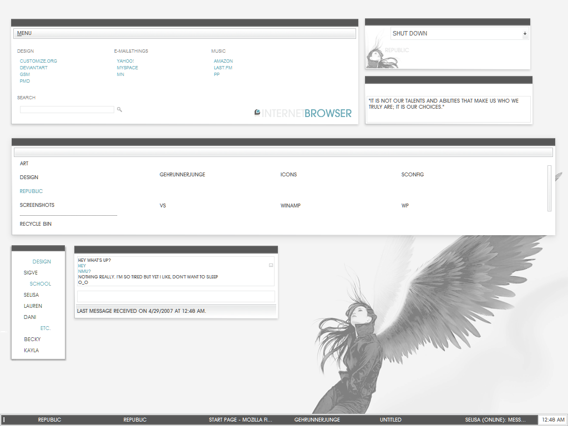This screenshot has width=568, height=426.
Task: Collapse the SCHOOL contact group
Action: [x=40, y=284]
